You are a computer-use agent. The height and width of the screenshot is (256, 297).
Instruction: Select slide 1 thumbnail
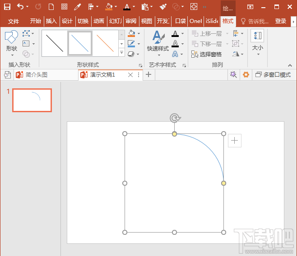32,100
